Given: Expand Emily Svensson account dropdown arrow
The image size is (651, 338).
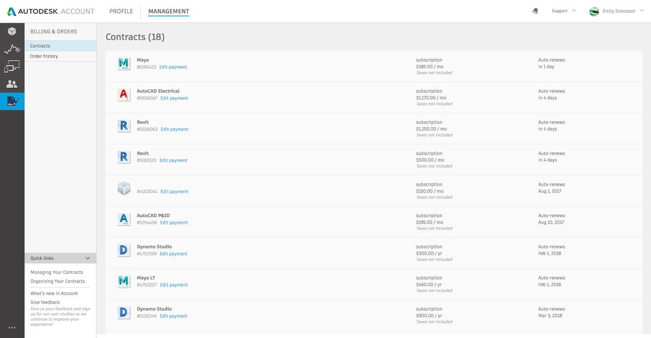Looking at the screenshot, I should (642, 11).
